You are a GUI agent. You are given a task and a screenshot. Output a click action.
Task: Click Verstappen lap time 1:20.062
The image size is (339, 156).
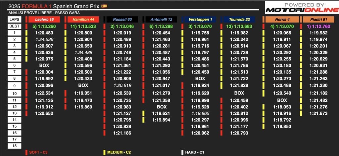pos(200,133)
